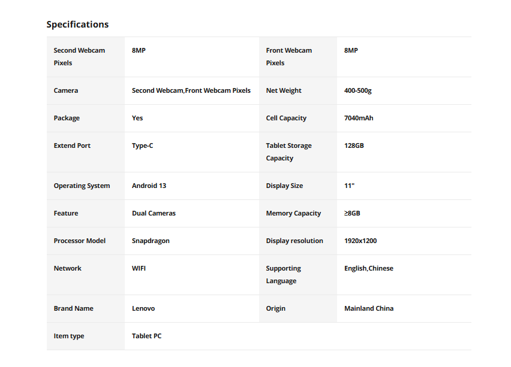Select the Android 13 value
This screenshot has height=367, width=511.
tap(149, 186)
